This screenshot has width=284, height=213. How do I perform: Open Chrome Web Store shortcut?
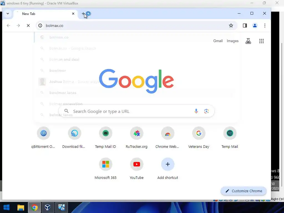tap(168, 138)
